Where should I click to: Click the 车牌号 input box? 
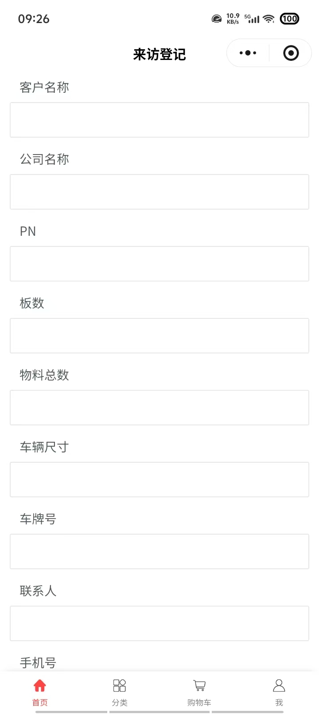click(159, 551)
